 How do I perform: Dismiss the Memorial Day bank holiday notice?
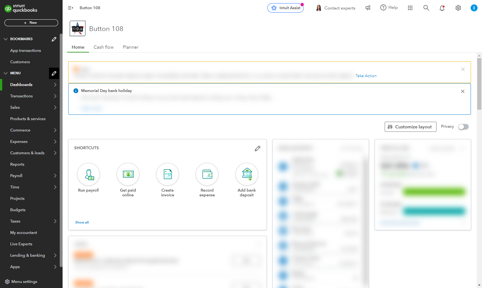point(463,91)
